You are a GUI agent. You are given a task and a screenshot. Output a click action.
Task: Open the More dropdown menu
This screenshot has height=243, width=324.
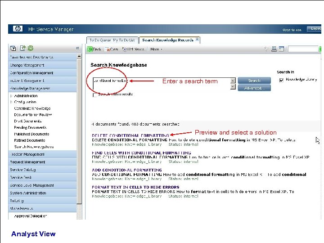point(156,49)
